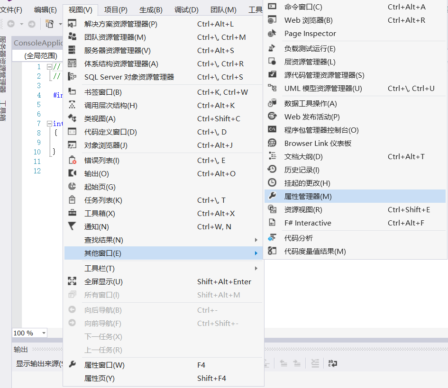Open the 工具箱 vertical side tab
Viewport: 448px width, 388px height.
click(3, 111)
